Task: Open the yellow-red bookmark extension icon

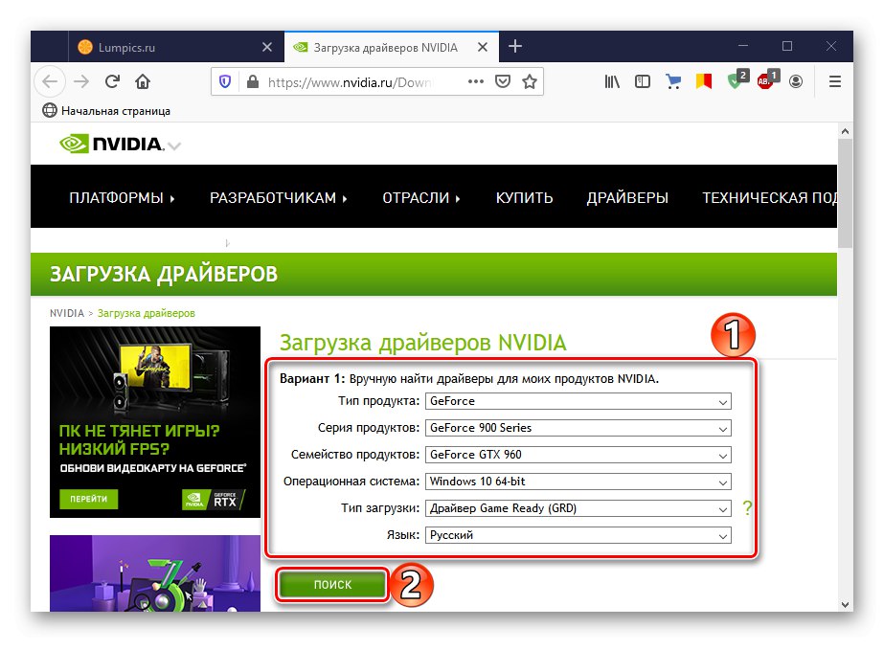Action: tap(703, 81)
